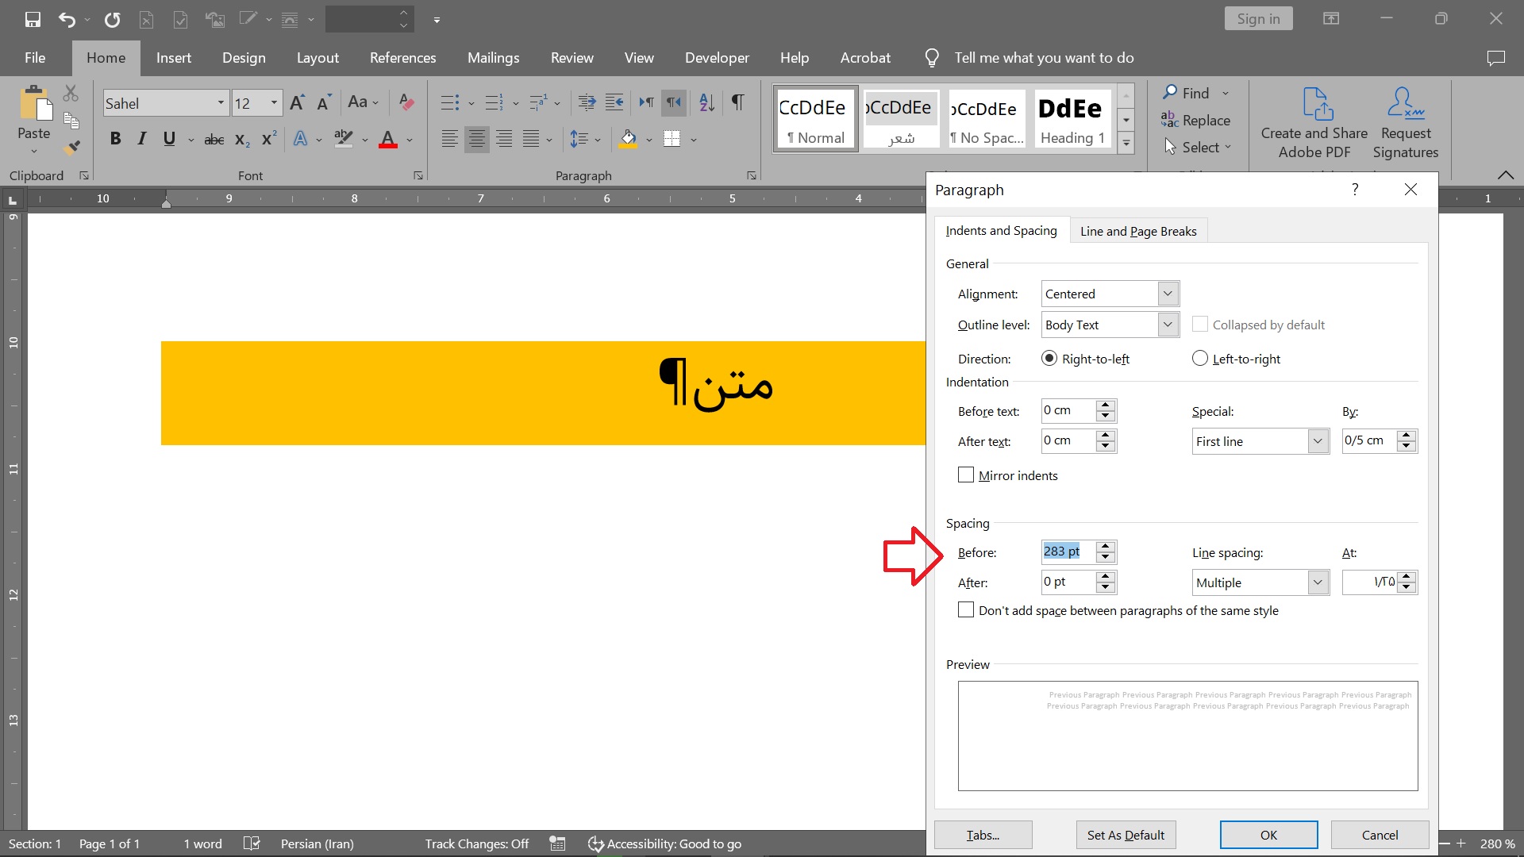Select the Heading 1 style thumbnail
The image size is (1524, 857).
click(x=1072, y=117)
